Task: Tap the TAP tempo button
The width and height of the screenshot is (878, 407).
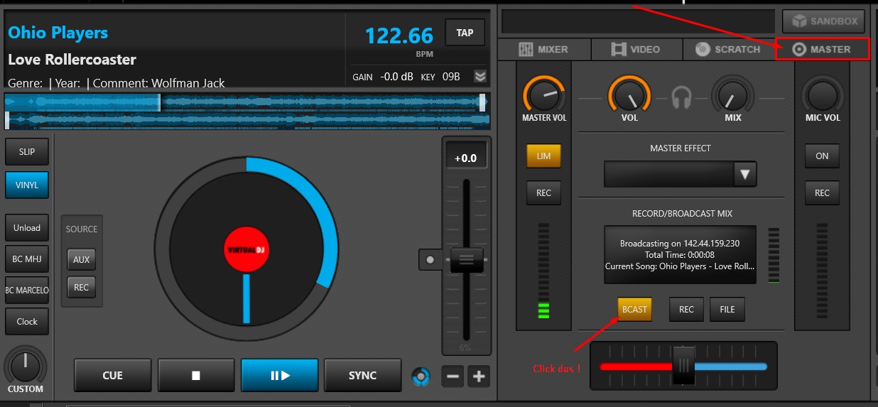Action: pyautogui.click(x=465, y=33)
